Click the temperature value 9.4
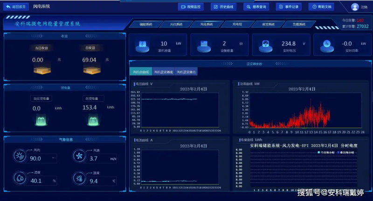The width and height of the screenshot is (373, 201). coord(94,181)
